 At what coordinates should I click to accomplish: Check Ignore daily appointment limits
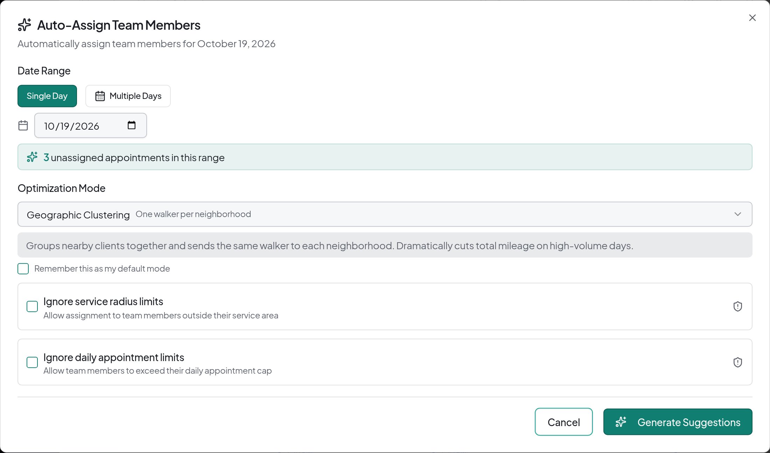pos(32,362)
